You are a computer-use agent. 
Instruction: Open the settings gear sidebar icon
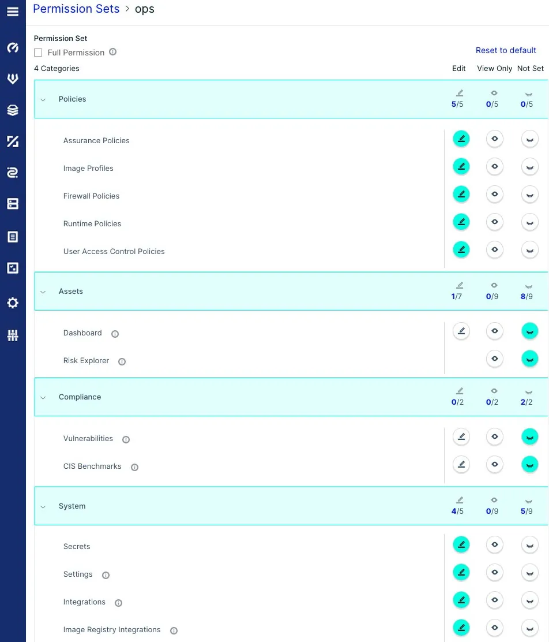(13, 303)
